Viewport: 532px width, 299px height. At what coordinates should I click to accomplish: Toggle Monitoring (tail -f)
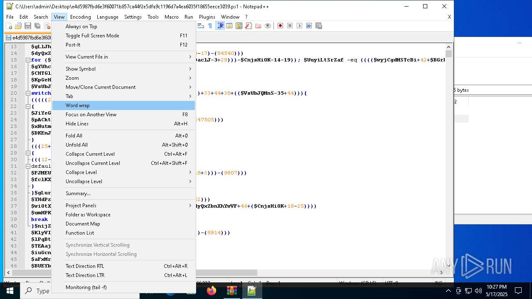coord(123,287)
